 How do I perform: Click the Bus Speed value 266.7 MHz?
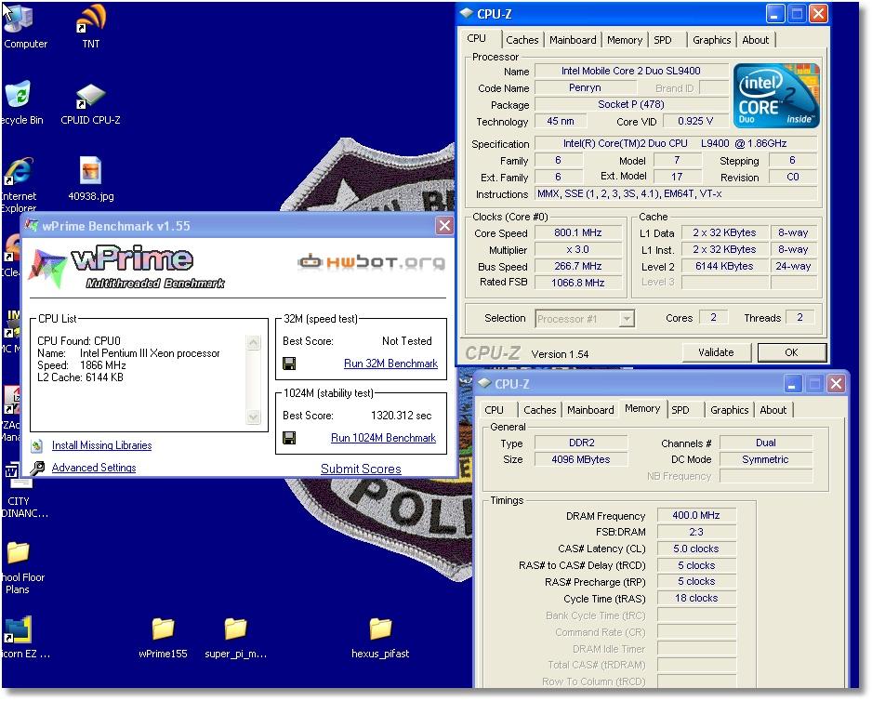[578, 267]
